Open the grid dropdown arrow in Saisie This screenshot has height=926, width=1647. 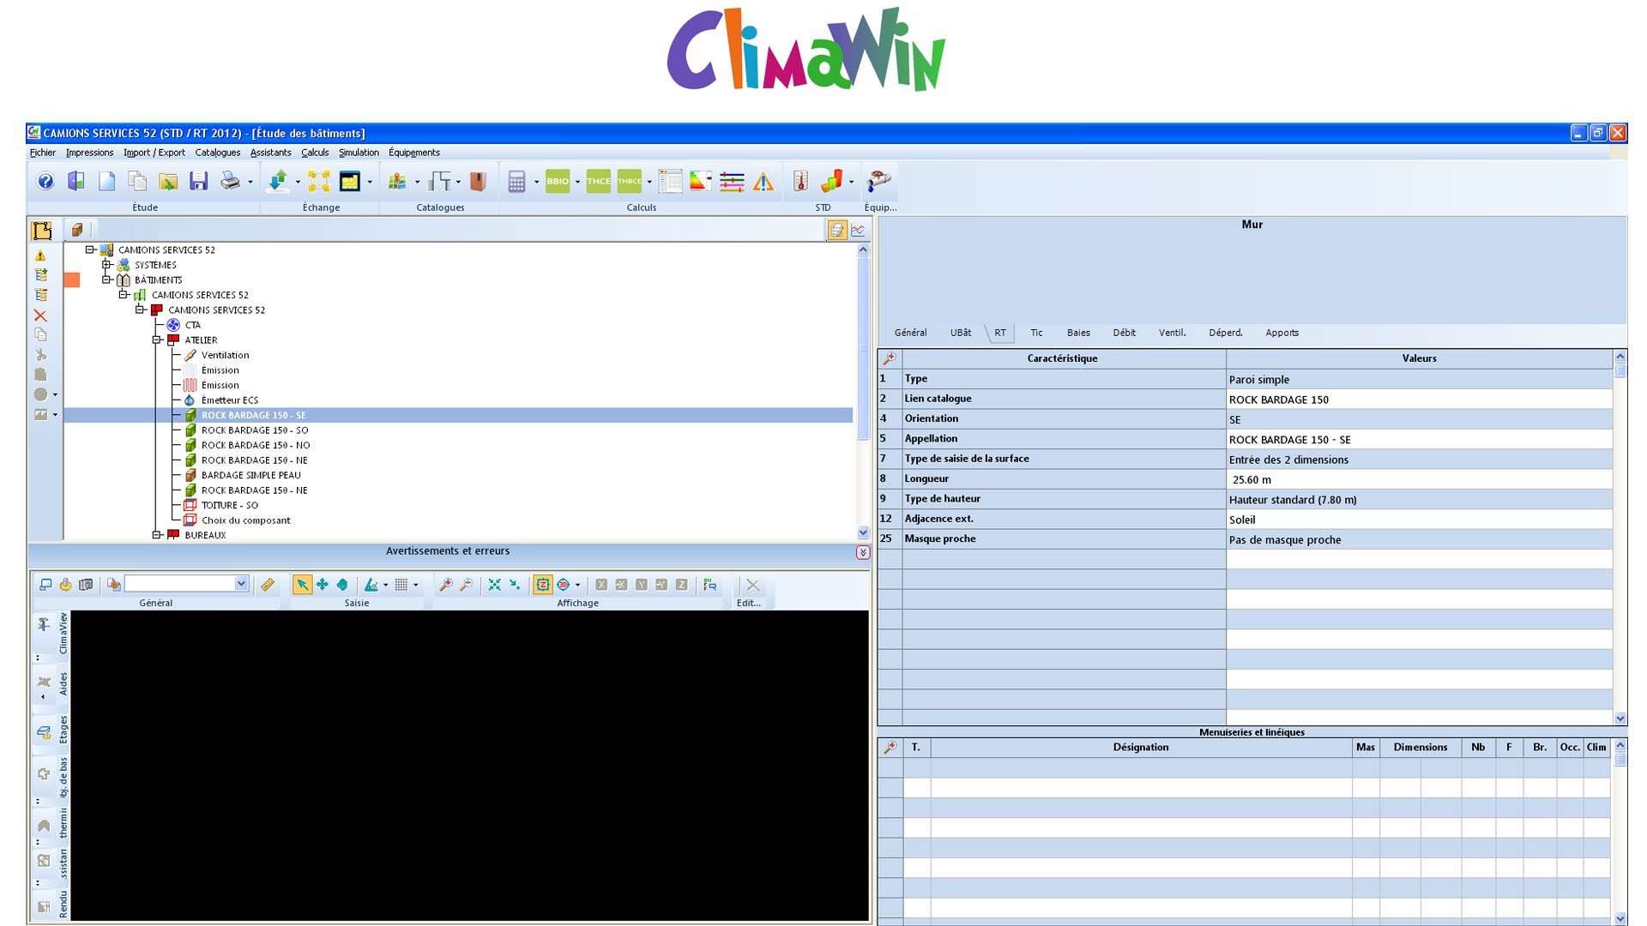(x=416, y=585)
